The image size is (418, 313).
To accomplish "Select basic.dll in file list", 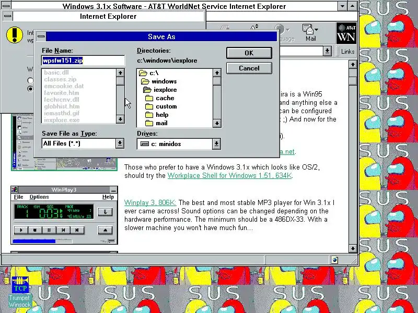I will click(56, 73).
